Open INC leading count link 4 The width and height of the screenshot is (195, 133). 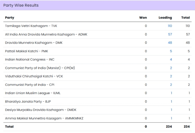(171, 59)
